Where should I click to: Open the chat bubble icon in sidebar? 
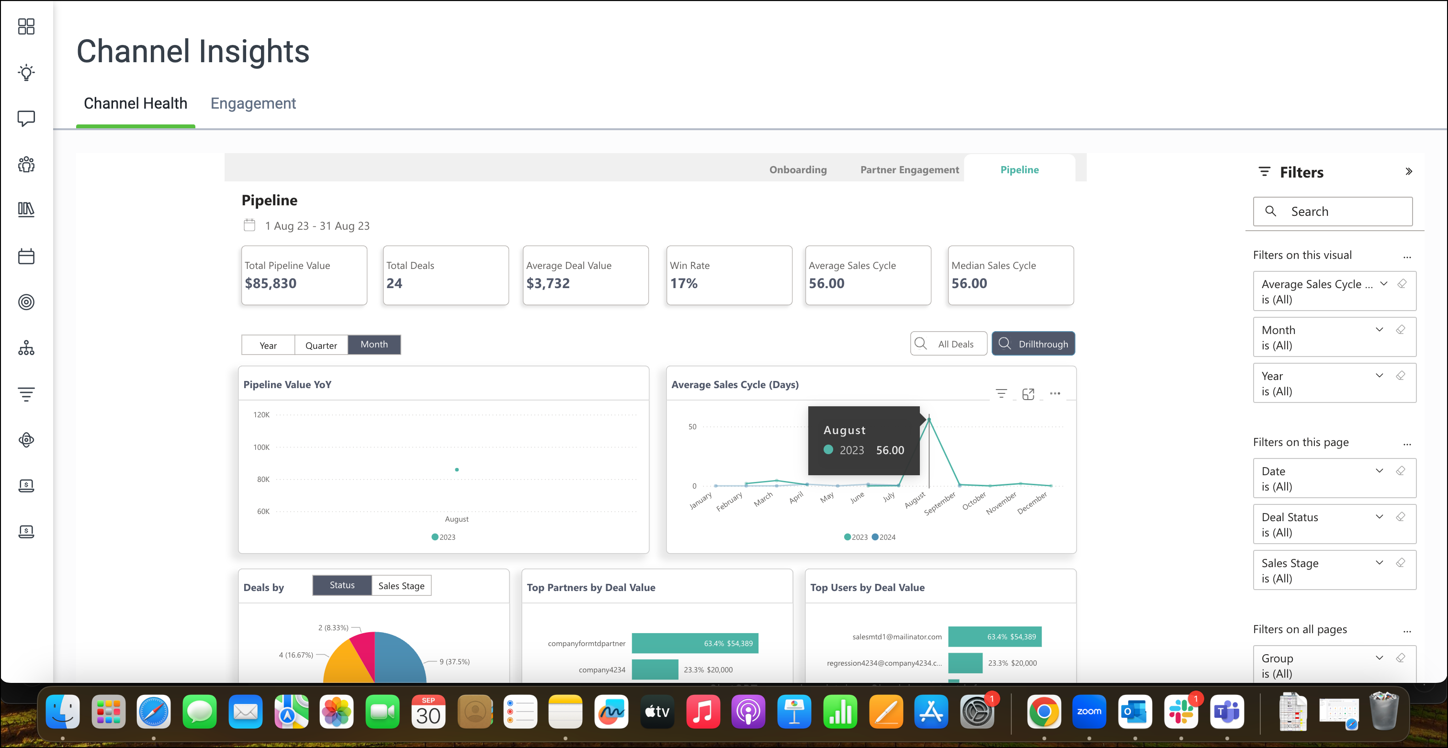pyautogui.click(x=26, y=119)
